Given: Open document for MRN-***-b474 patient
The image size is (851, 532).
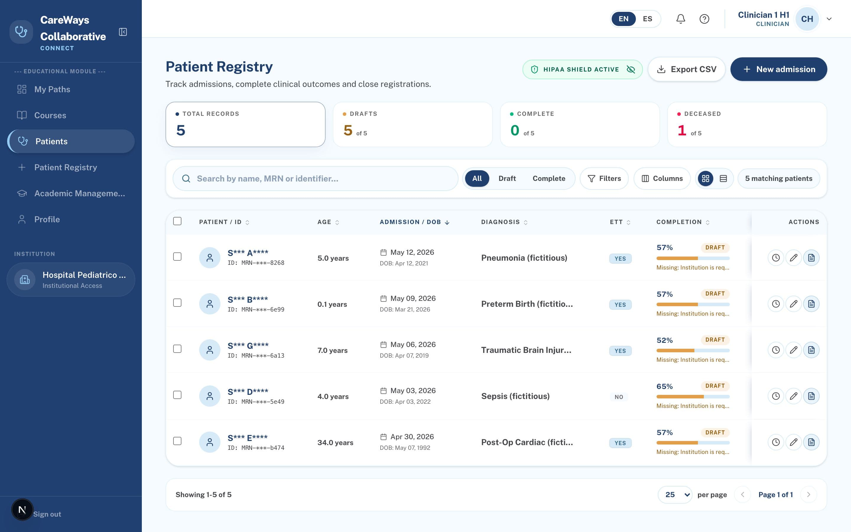Looking at the screenshot, I should click(811, 442).
